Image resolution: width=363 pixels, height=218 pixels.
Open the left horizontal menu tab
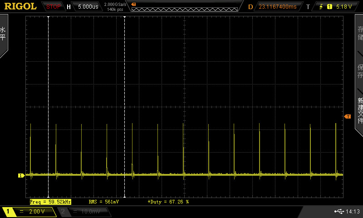pos(3,35)
